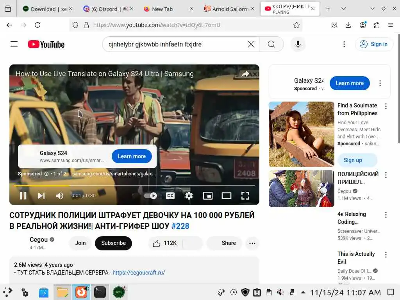Go back to the previous page
400x300 pixels.
point(9,25)
